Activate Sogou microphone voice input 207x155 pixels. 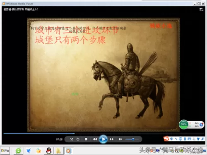click(185, 139)
